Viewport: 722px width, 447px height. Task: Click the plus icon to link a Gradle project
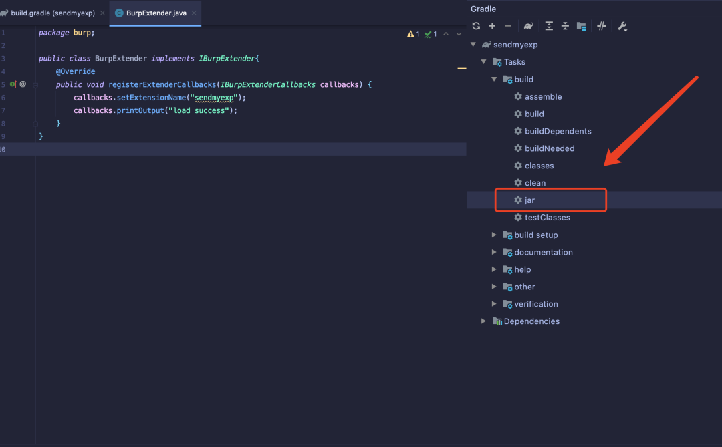(492, 26)
